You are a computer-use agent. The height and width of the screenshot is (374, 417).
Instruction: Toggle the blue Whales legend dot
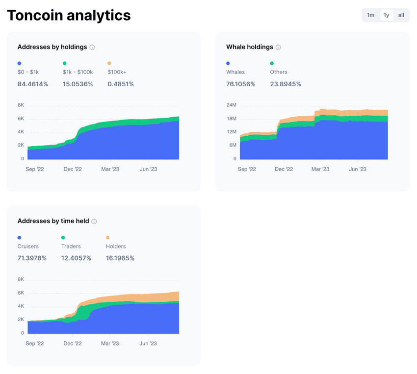[x=228, y=63]
